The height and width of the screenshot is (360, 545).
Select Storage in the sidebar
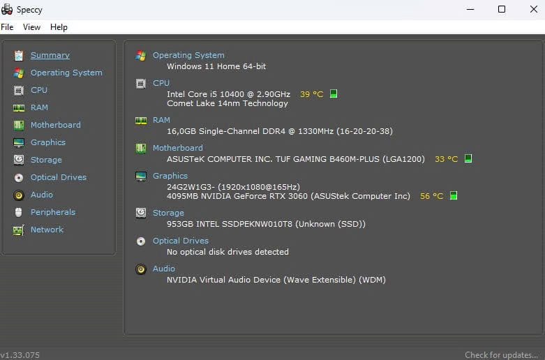[x=46, y=160]
